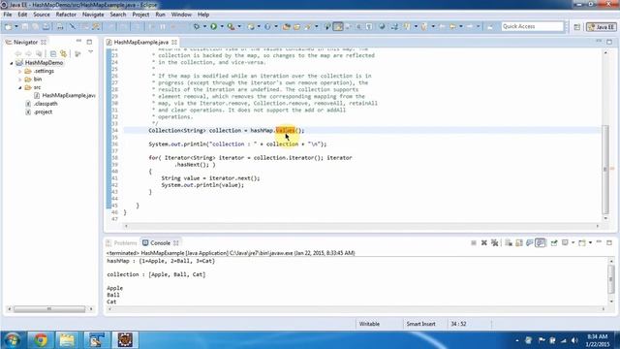Click Remove Launch console X icon
This screenshot has width=620, height=349.
[x=484, y=242]
